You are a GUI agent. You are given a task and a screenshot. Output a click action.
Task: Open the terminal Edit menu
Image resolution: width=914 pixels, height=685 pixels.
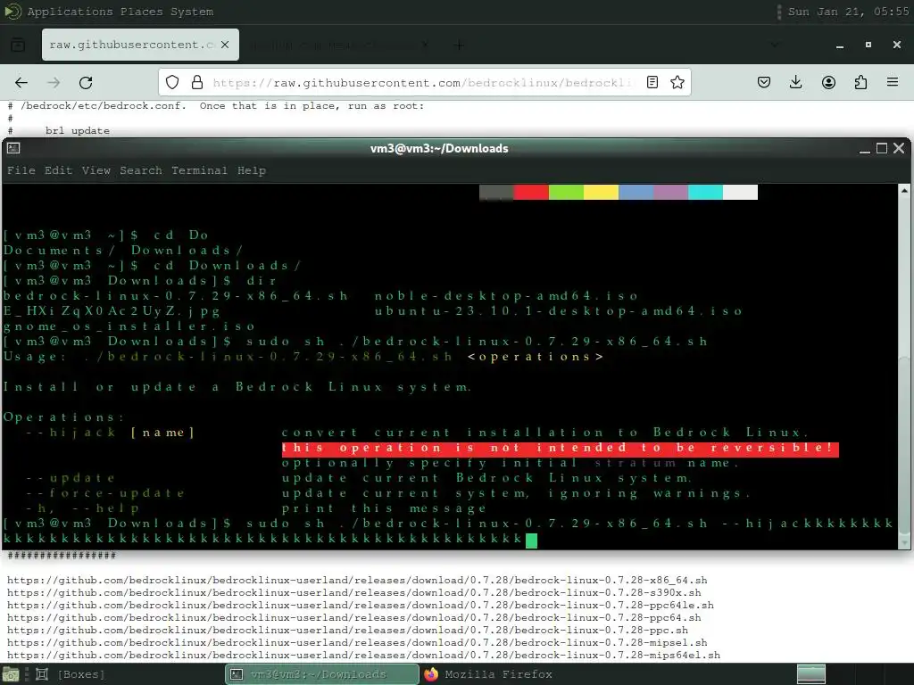pyautogui.click(x=58, y=170)
